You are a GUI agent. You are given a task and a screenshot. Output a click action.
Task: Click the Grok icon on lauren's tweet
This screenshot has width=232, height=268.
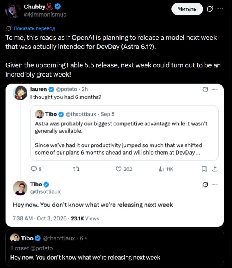tap(205, 89)
